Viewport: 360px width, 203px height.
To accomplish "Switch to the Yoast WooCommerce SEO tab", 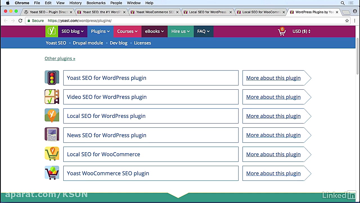I will pos(155,12).
